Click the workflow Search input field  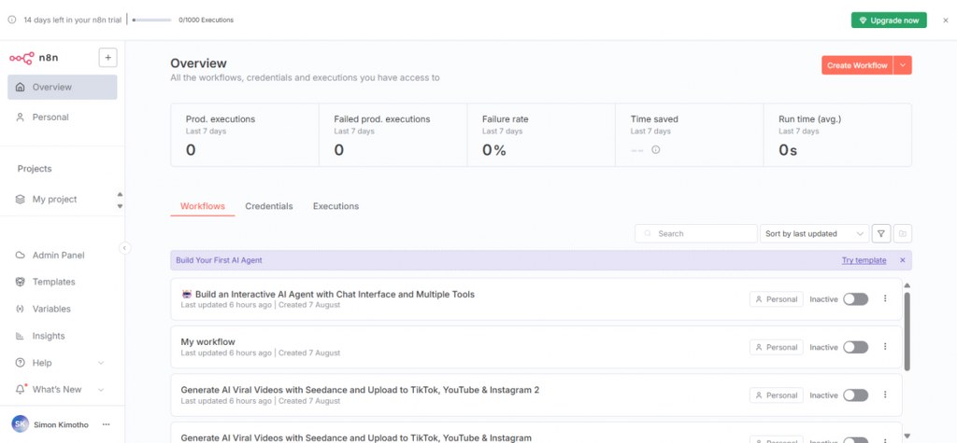[x=695, y=233]
